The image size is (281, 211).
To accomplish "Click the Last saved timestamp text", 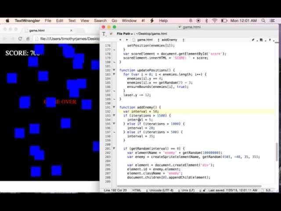I will (x=233, y=190).
